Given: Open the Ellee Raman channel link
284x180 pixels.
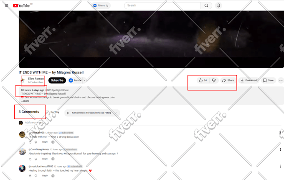Looking at the screenshot, I should 35,79.
